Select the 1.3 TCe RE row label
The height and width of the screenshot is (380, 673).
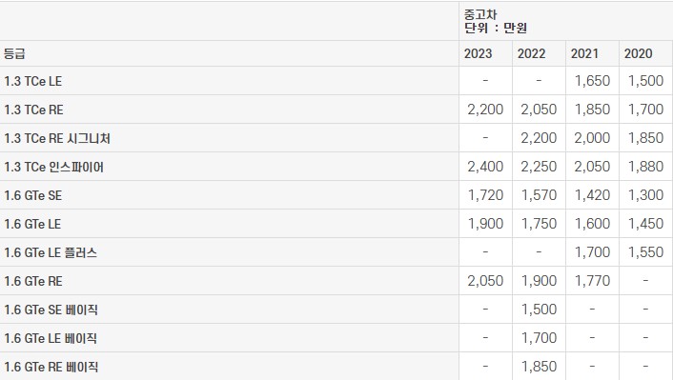33,110
